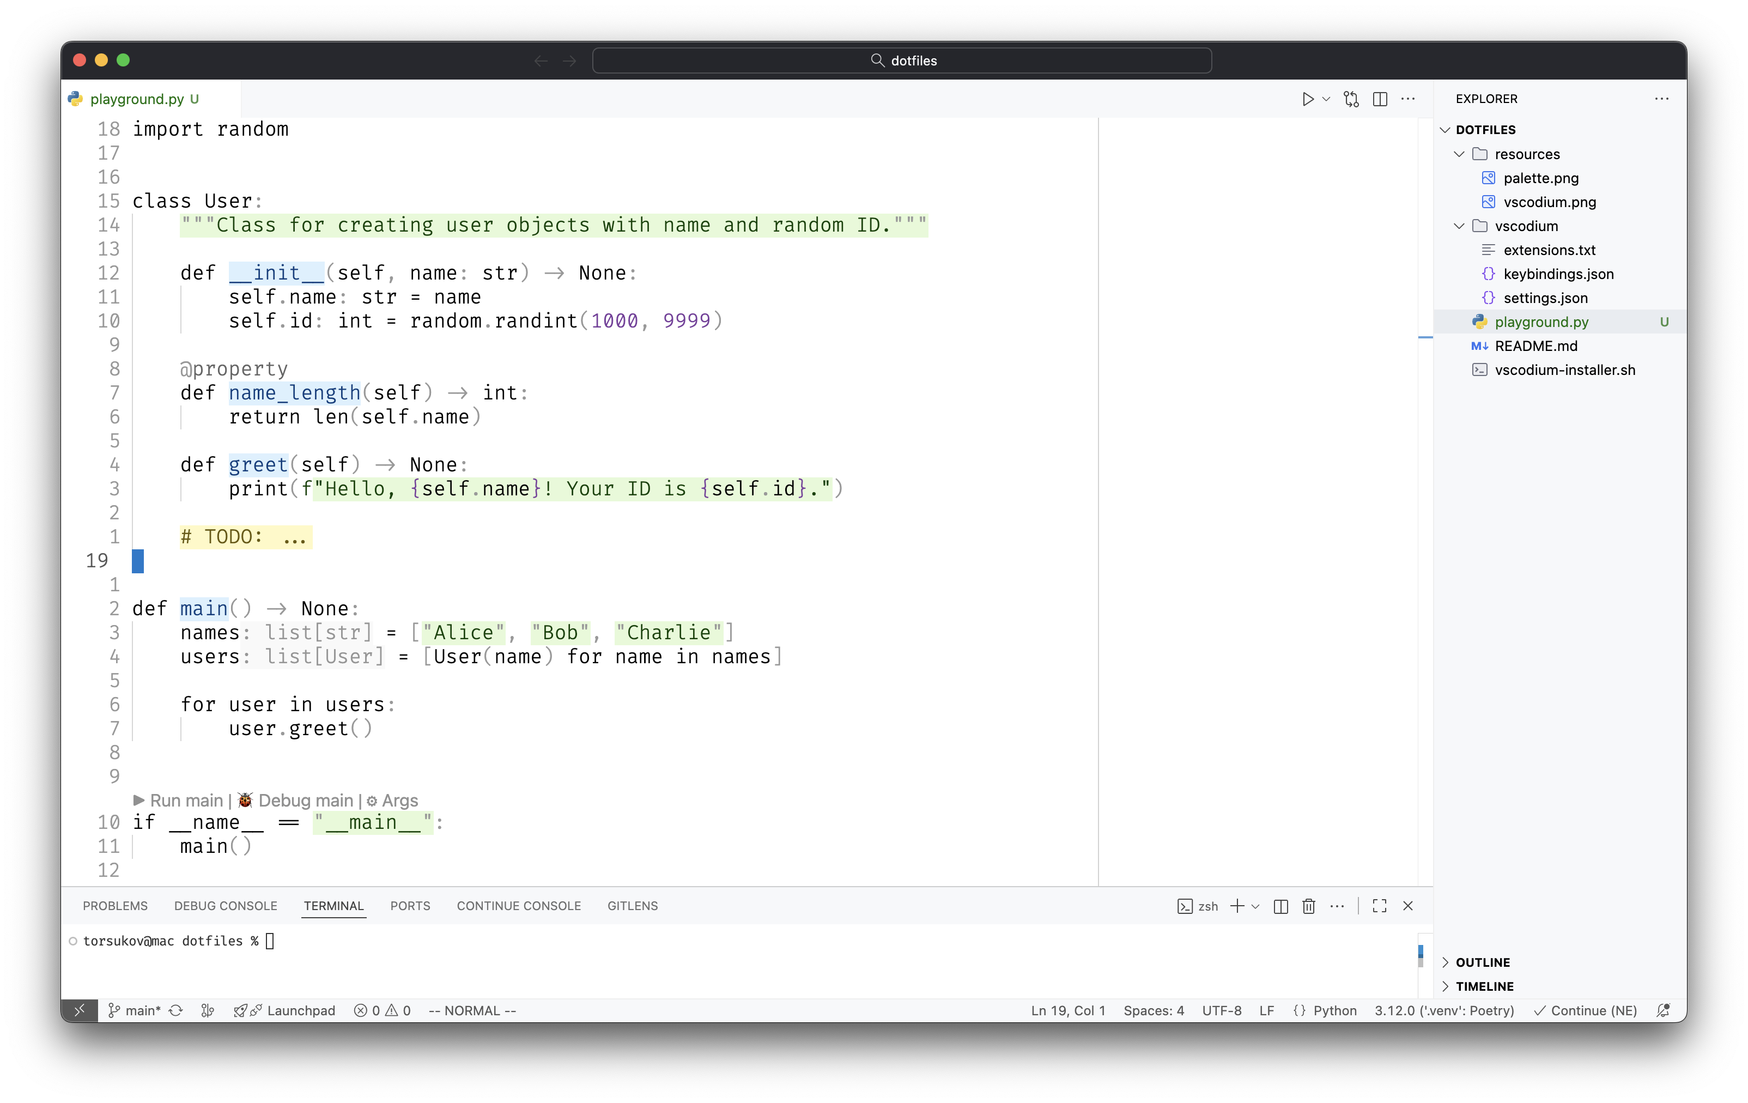Collapse the resources folder

(x=1459, y=154)
